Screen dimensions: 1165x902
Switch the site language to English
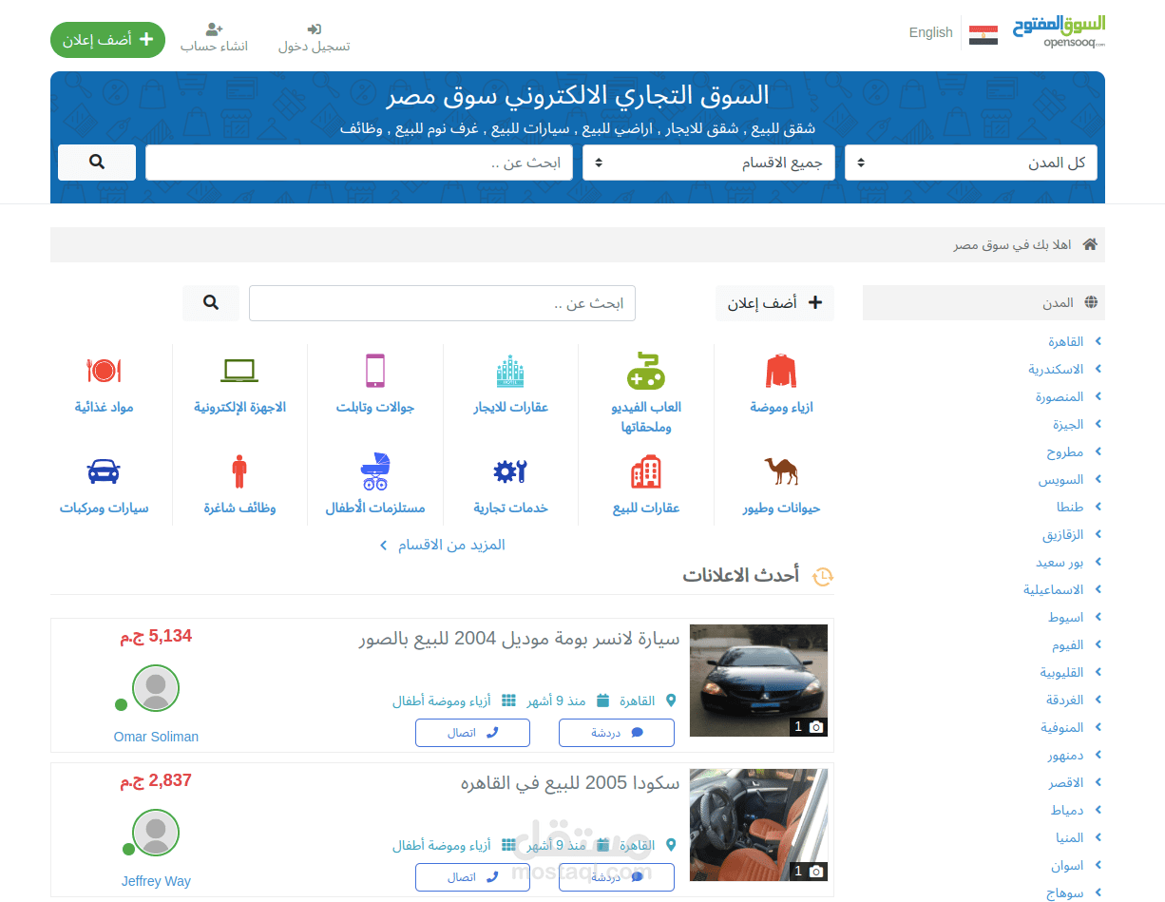[x=930, y=32]
